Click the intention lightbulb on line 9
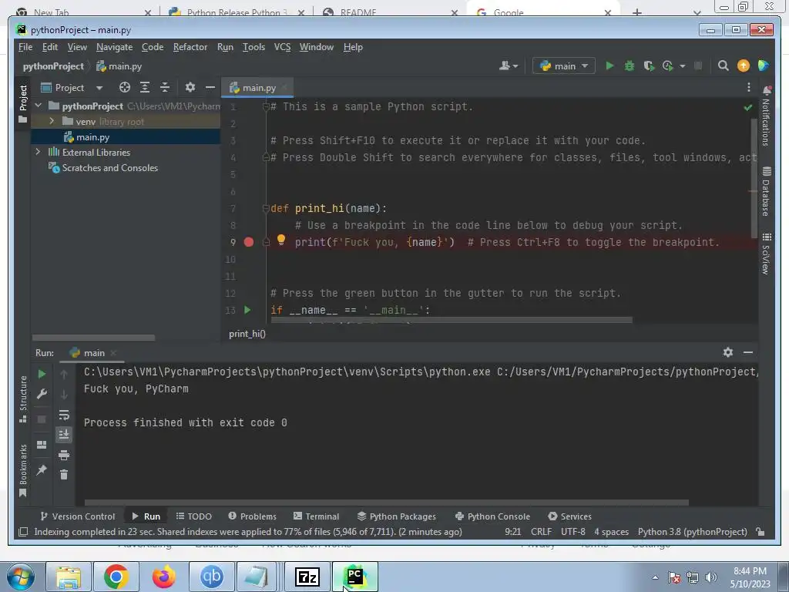789x592 pixels. (x=281, y=240)
